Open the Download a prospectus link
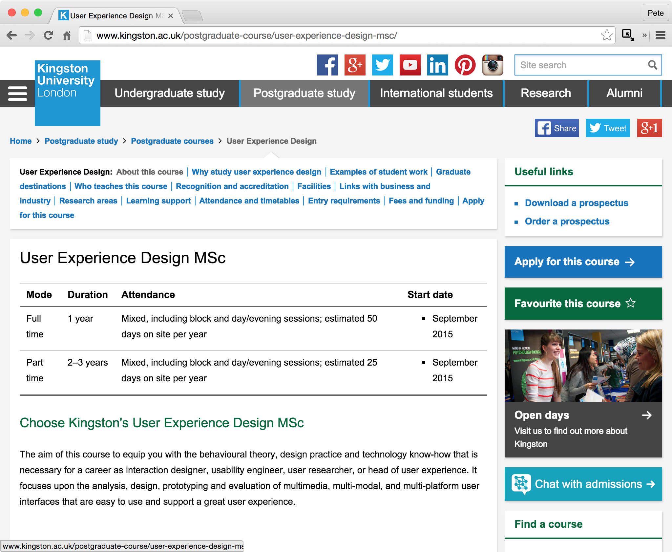This screenshot has width=672, height=552. pyautogui.click(x=577, y=203)
